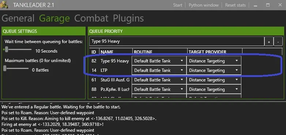Select the Pz.Kpfw. II Luchs name cell
The height and width of the screenshot is (135, 286).
point(115,89)
